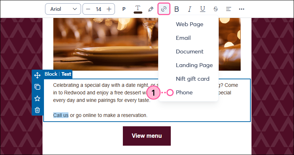Click the Text label tab
Image resolution: width=294 pixels, height=155 pixels.
click(x=66, y=74)
